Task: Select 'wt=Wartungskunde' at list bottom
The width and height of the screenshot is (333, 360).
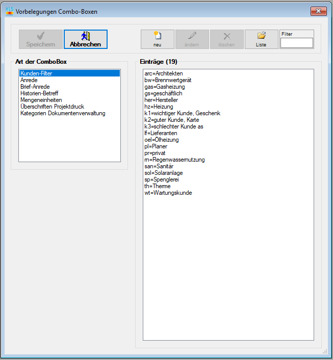Action: 168,193
